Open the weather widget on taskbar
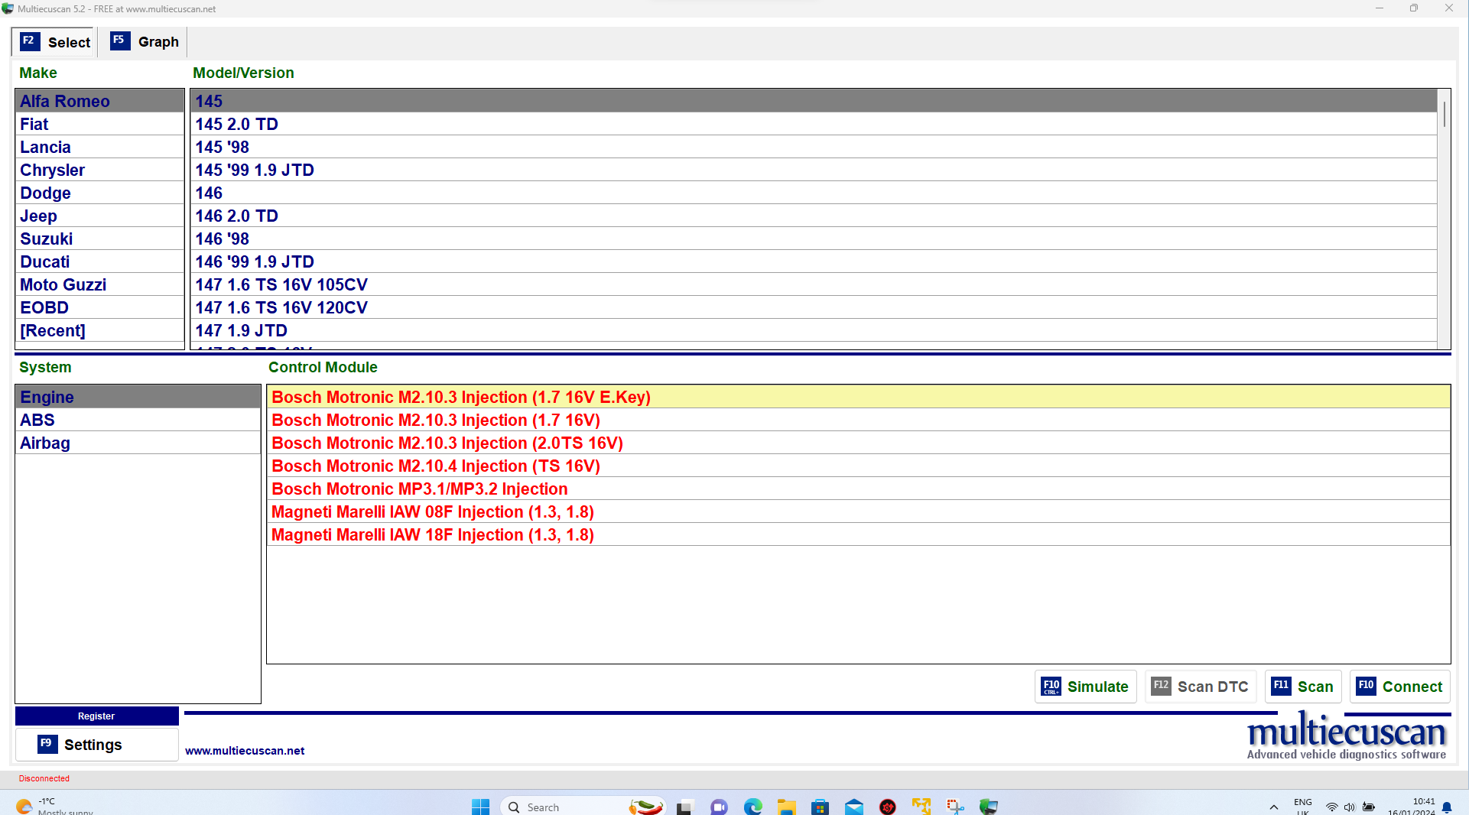Viewport: 1469px width, 815px height. 55,807
